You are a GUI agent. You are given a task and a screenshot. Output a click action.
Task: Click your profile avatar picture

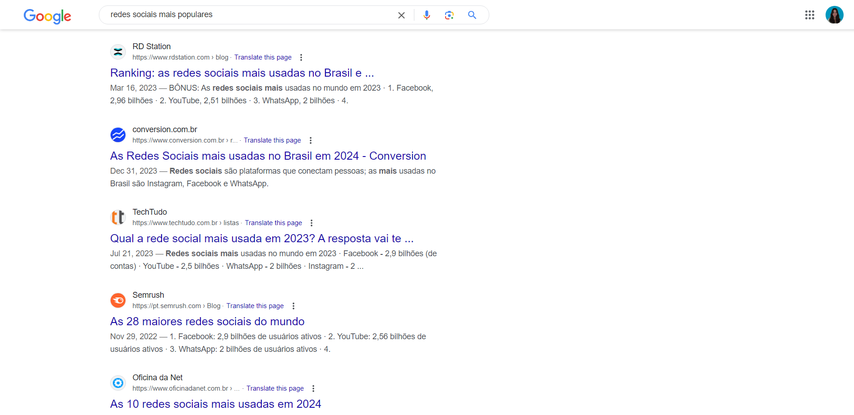pyautogui.click(x=835, y=14)
